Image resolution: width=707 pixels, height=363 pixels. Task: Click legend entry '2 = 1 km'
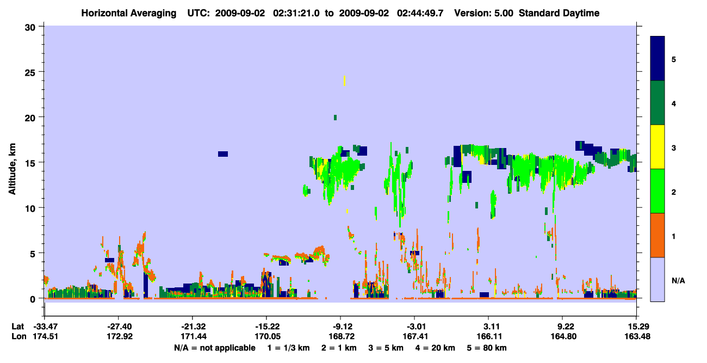(x=340, y=348)
